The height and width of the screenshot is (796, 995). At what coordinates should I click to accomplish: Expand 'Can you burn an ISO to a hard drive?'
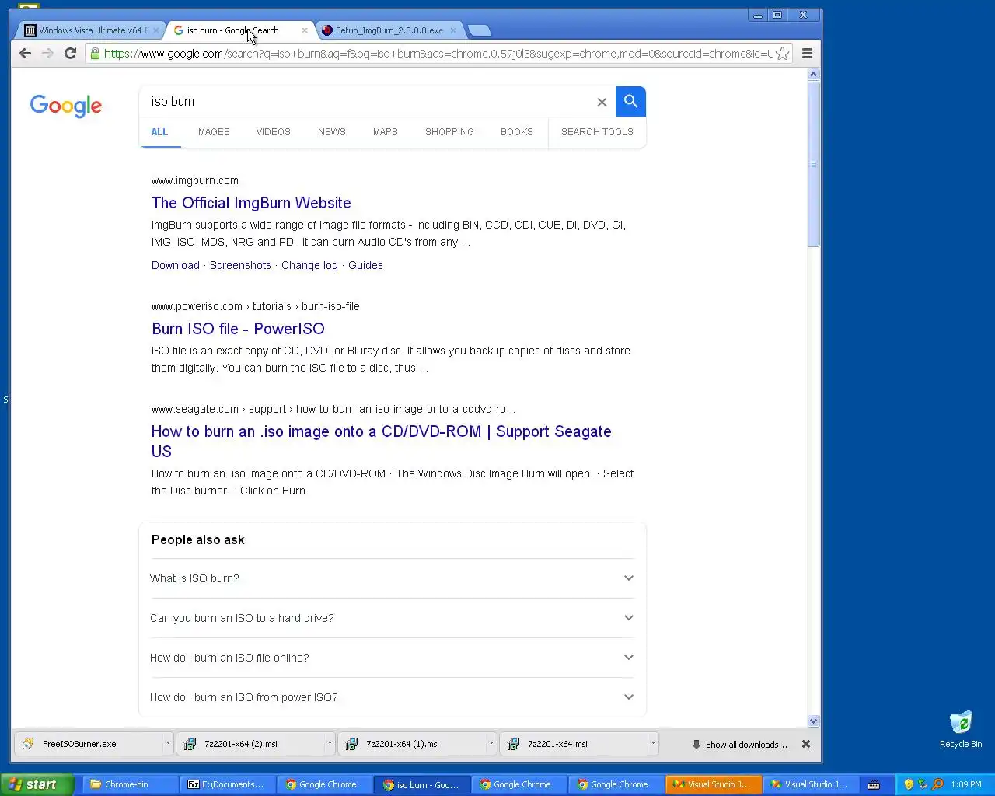pos(392,618)
